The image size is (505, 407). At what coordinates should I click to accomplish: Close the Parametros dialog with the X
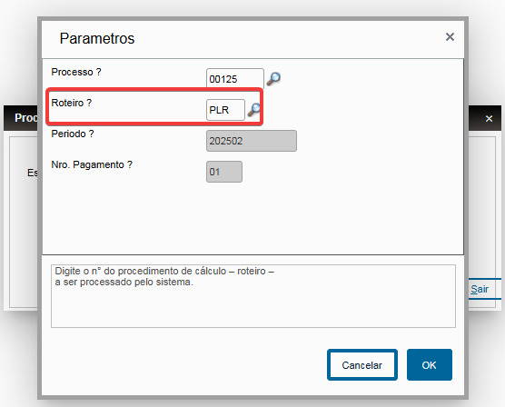(450, 37)
